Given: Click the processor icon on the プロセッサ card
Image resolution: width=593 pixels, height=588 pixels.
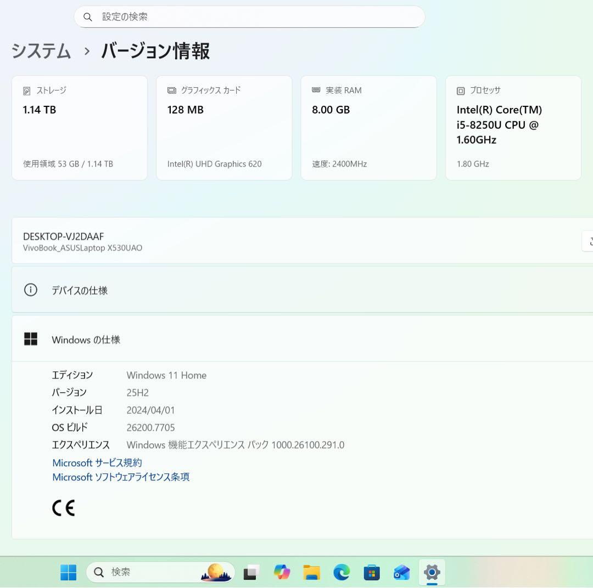Looking at the screenshot, I should (461, 90).
